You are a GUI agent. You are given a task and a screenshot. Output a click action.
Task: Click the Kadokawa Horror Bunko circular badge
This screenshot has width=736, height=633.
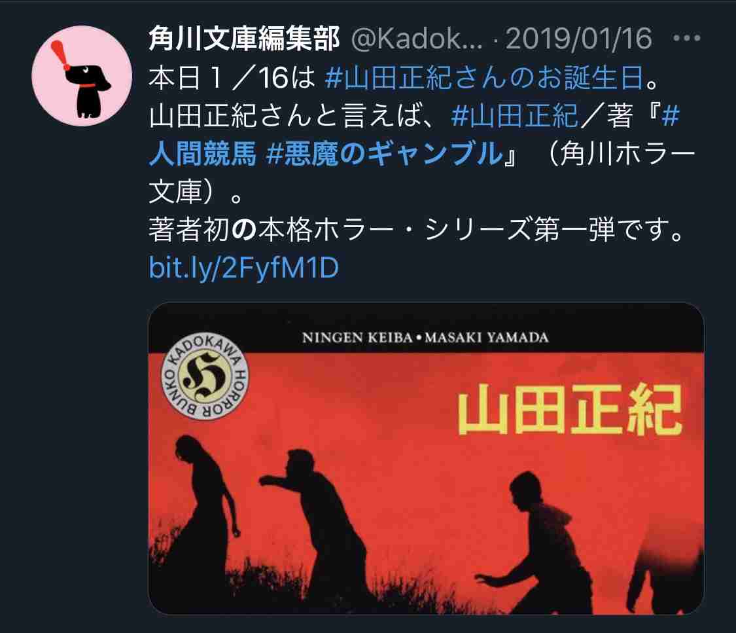click(205, 378)
